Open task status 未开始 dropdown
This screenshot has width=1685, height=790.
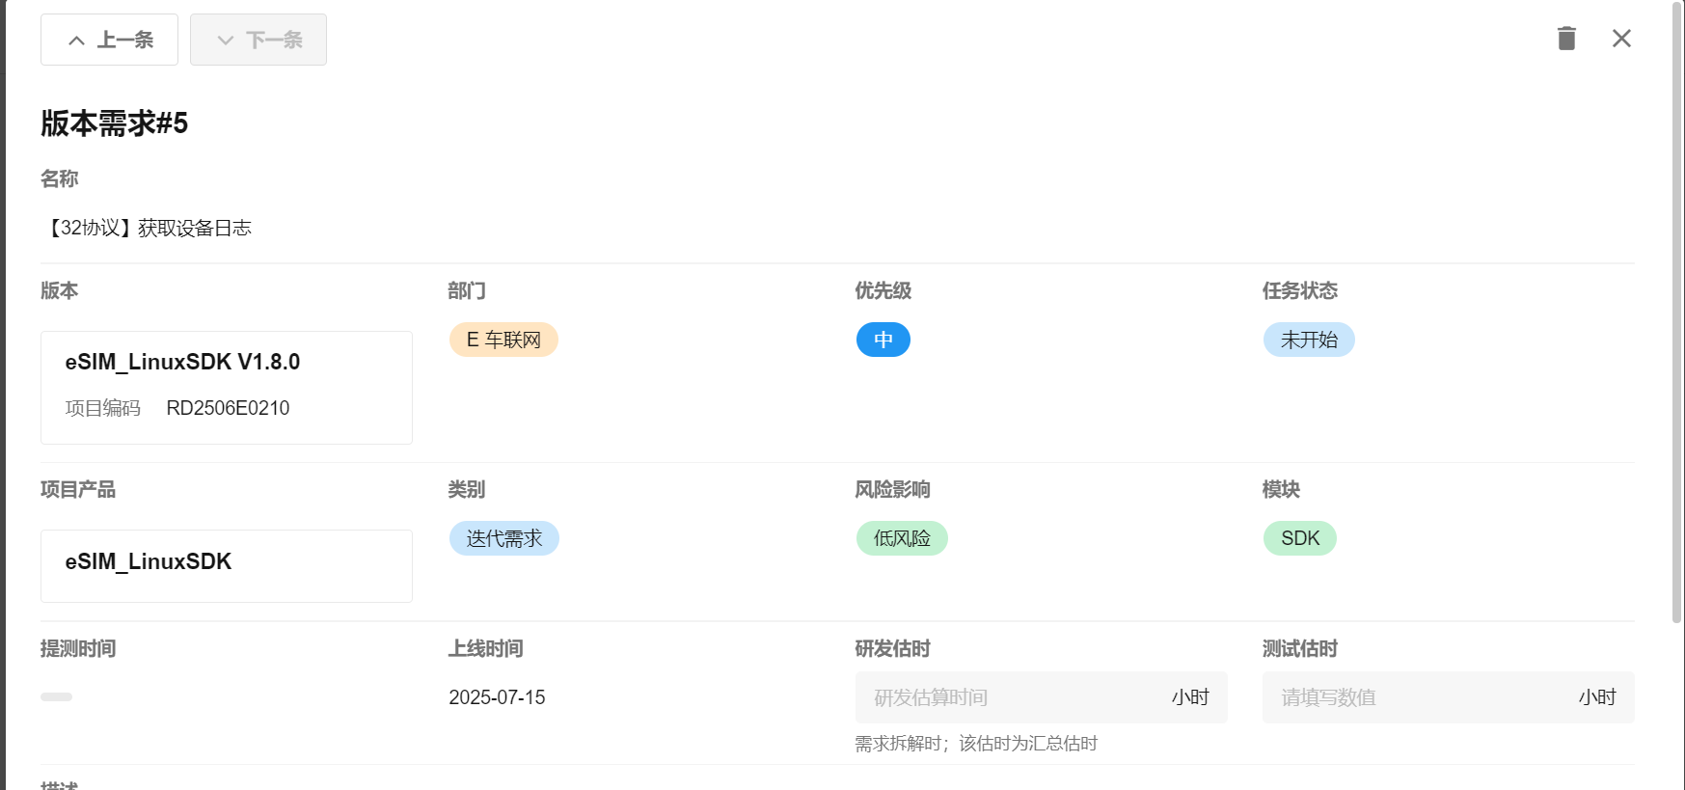tap(1308, 340)
